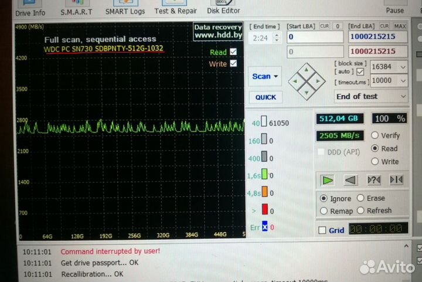The height and width of the screenshot is (282, 422).
Task: Expand the timeout 10000 dropdown
Action: [x=402, y=81]
